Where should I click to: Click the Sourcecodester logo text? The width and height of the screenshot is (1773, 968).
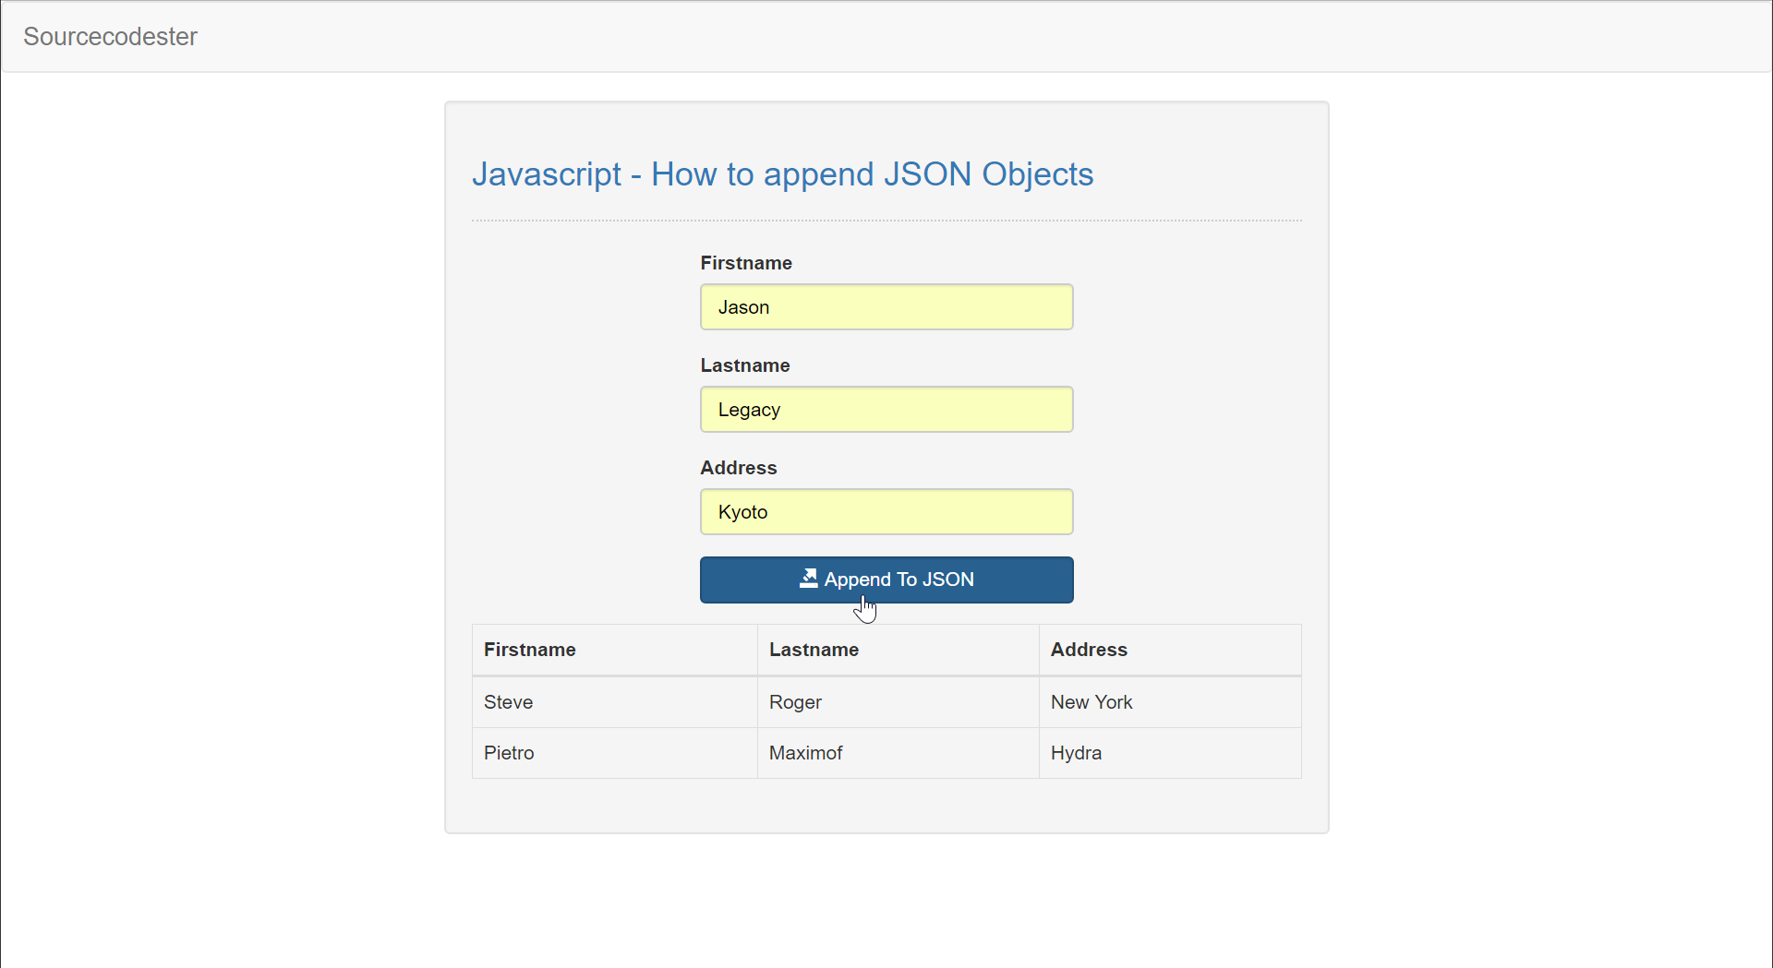click(x=110, y=36)
